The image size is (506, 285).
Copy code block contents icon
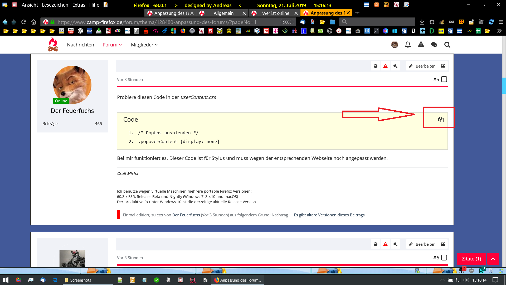tap(441, 120)
